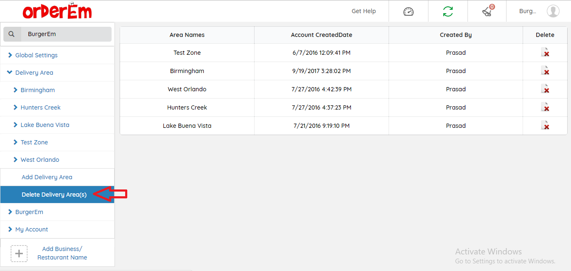Delete the West Orlando area row
Screen dimensions: 571x271
coord(545,89)
